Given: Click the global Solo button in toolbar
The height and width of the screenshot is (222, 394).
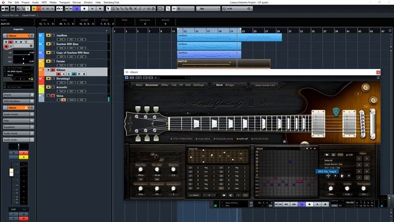Looking at the screenshot, I should coord(38,9).
